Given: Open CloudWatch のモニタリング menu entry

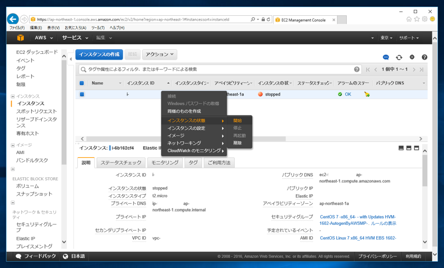Looking at the screenshot, I should [x=194, y=151].
